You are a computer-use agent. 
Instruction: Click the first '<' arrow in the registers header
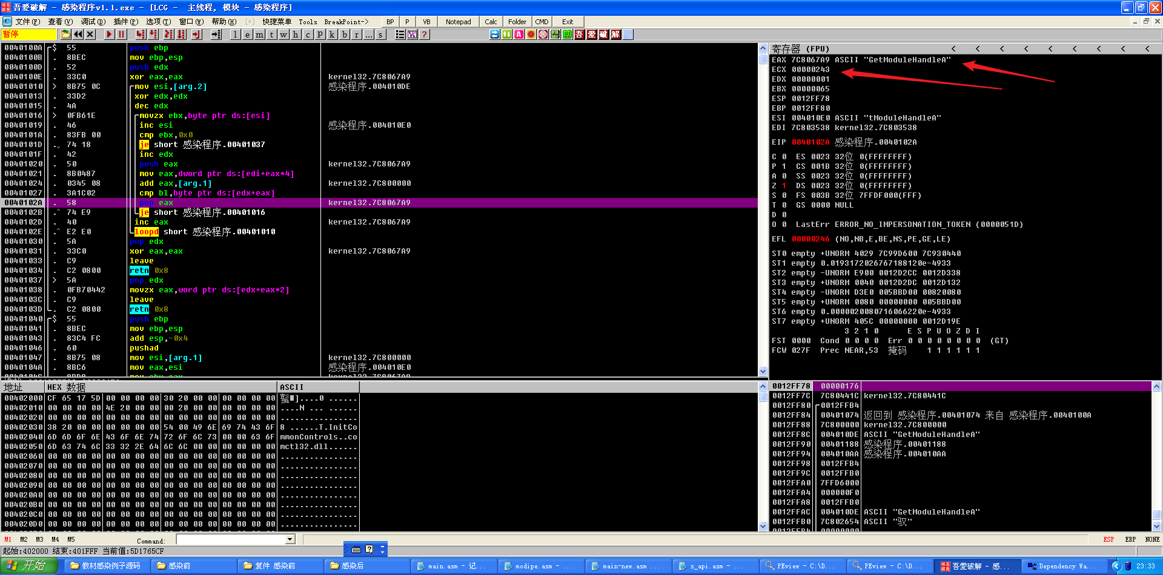click(x=953, y=48)
